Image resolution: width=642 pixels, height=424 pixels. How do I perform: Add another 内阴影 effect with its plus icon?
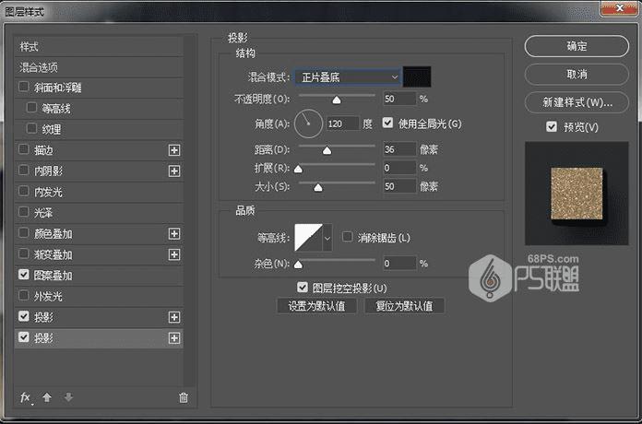(174, 171)
